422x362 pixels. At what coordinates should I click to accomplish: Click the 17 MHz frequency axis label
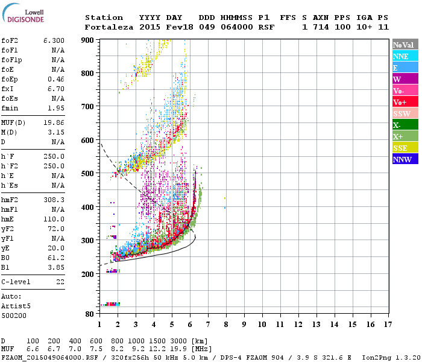(388, 325)
